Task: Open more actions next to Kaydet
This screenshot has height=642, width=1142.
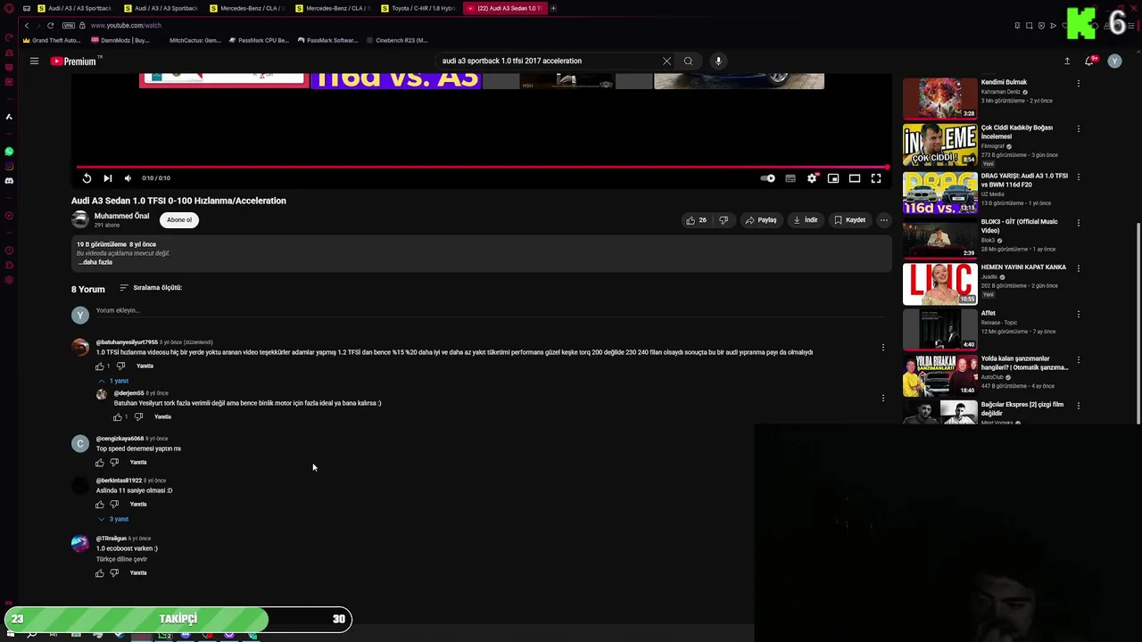Action: click(883, 220)
